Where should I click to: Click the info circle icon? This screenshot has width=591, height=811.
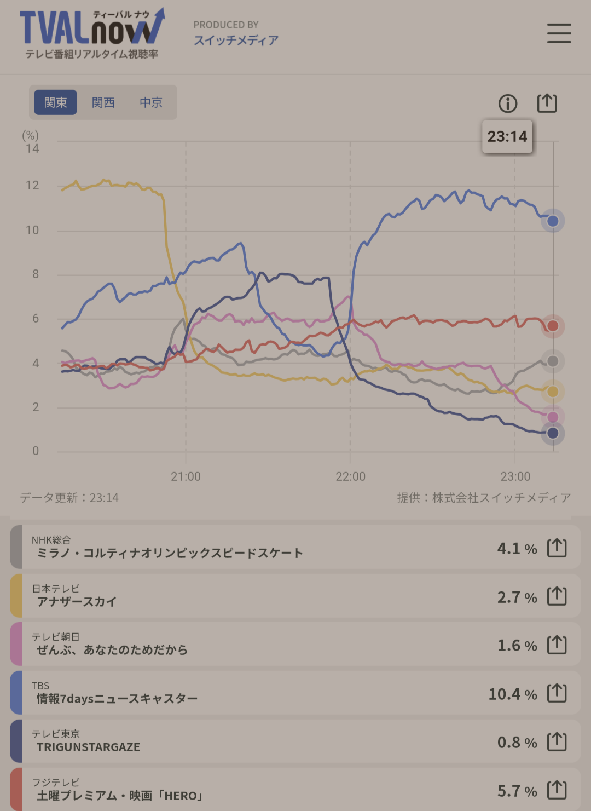click(508, 103)
